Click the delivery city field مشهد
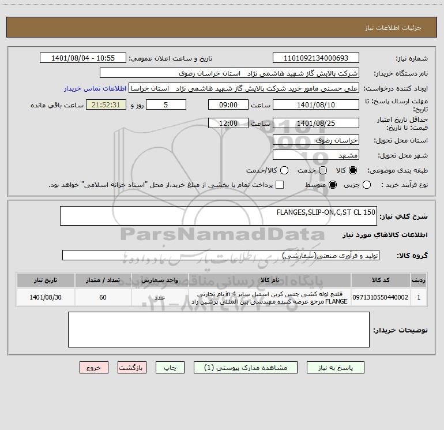This screenshot has width=444, height=430. point(316,155)
